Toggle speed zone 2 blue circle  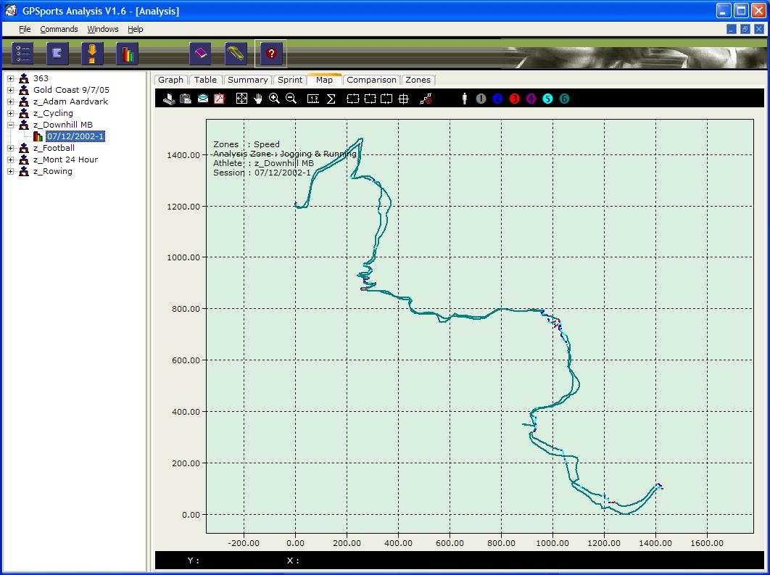[497, 99]
